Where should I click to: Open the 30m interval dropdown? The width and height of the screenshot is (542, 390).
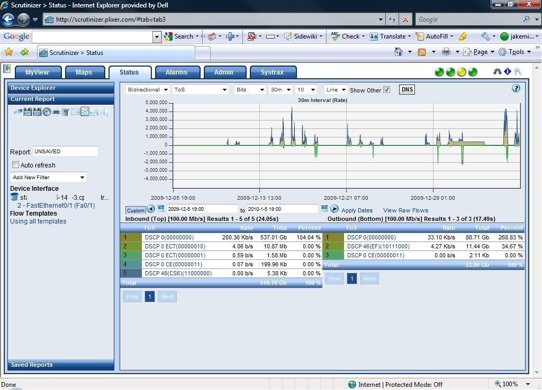point(281,90)
